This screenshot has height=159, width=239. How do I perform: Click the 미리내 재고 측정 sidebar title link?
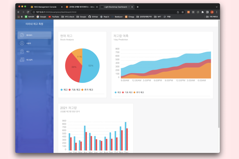tap(34, 24)
